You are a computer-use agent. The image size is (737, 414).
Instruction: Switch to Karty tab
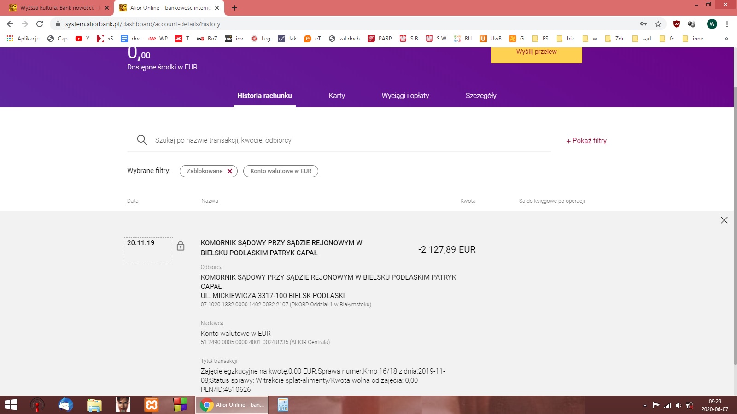point(337,96)
